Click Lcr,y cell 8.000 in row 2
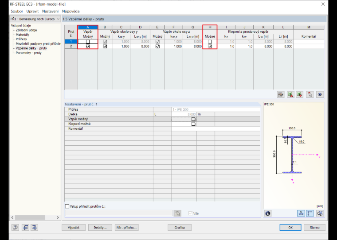Viewport: 337px width, 240px height. 140,46
